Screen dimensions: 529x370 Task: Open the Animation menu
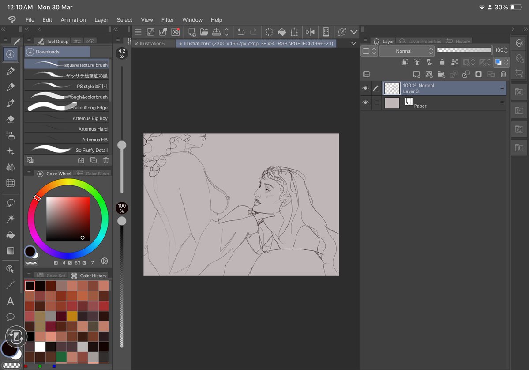click(73, 20)
